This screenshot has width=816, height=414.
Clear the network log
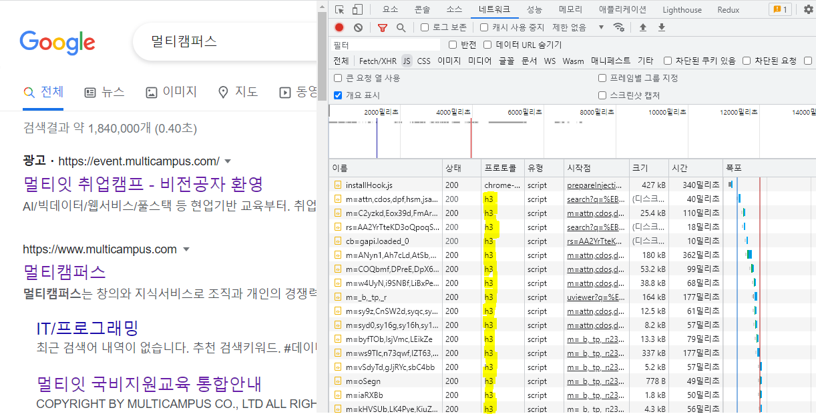click(358, 27)
